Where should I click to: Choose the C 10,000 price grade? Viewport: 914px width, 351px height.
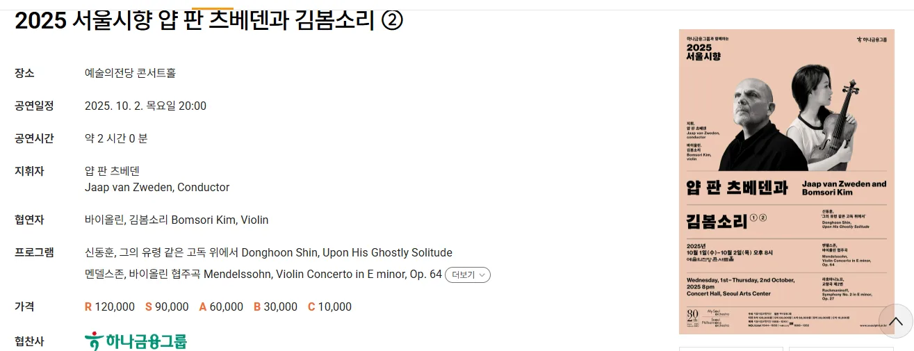pyautogui.click(x=329, y=307)
